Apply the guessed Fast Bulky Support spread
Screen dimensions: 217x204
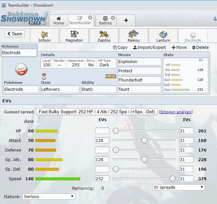97,112
